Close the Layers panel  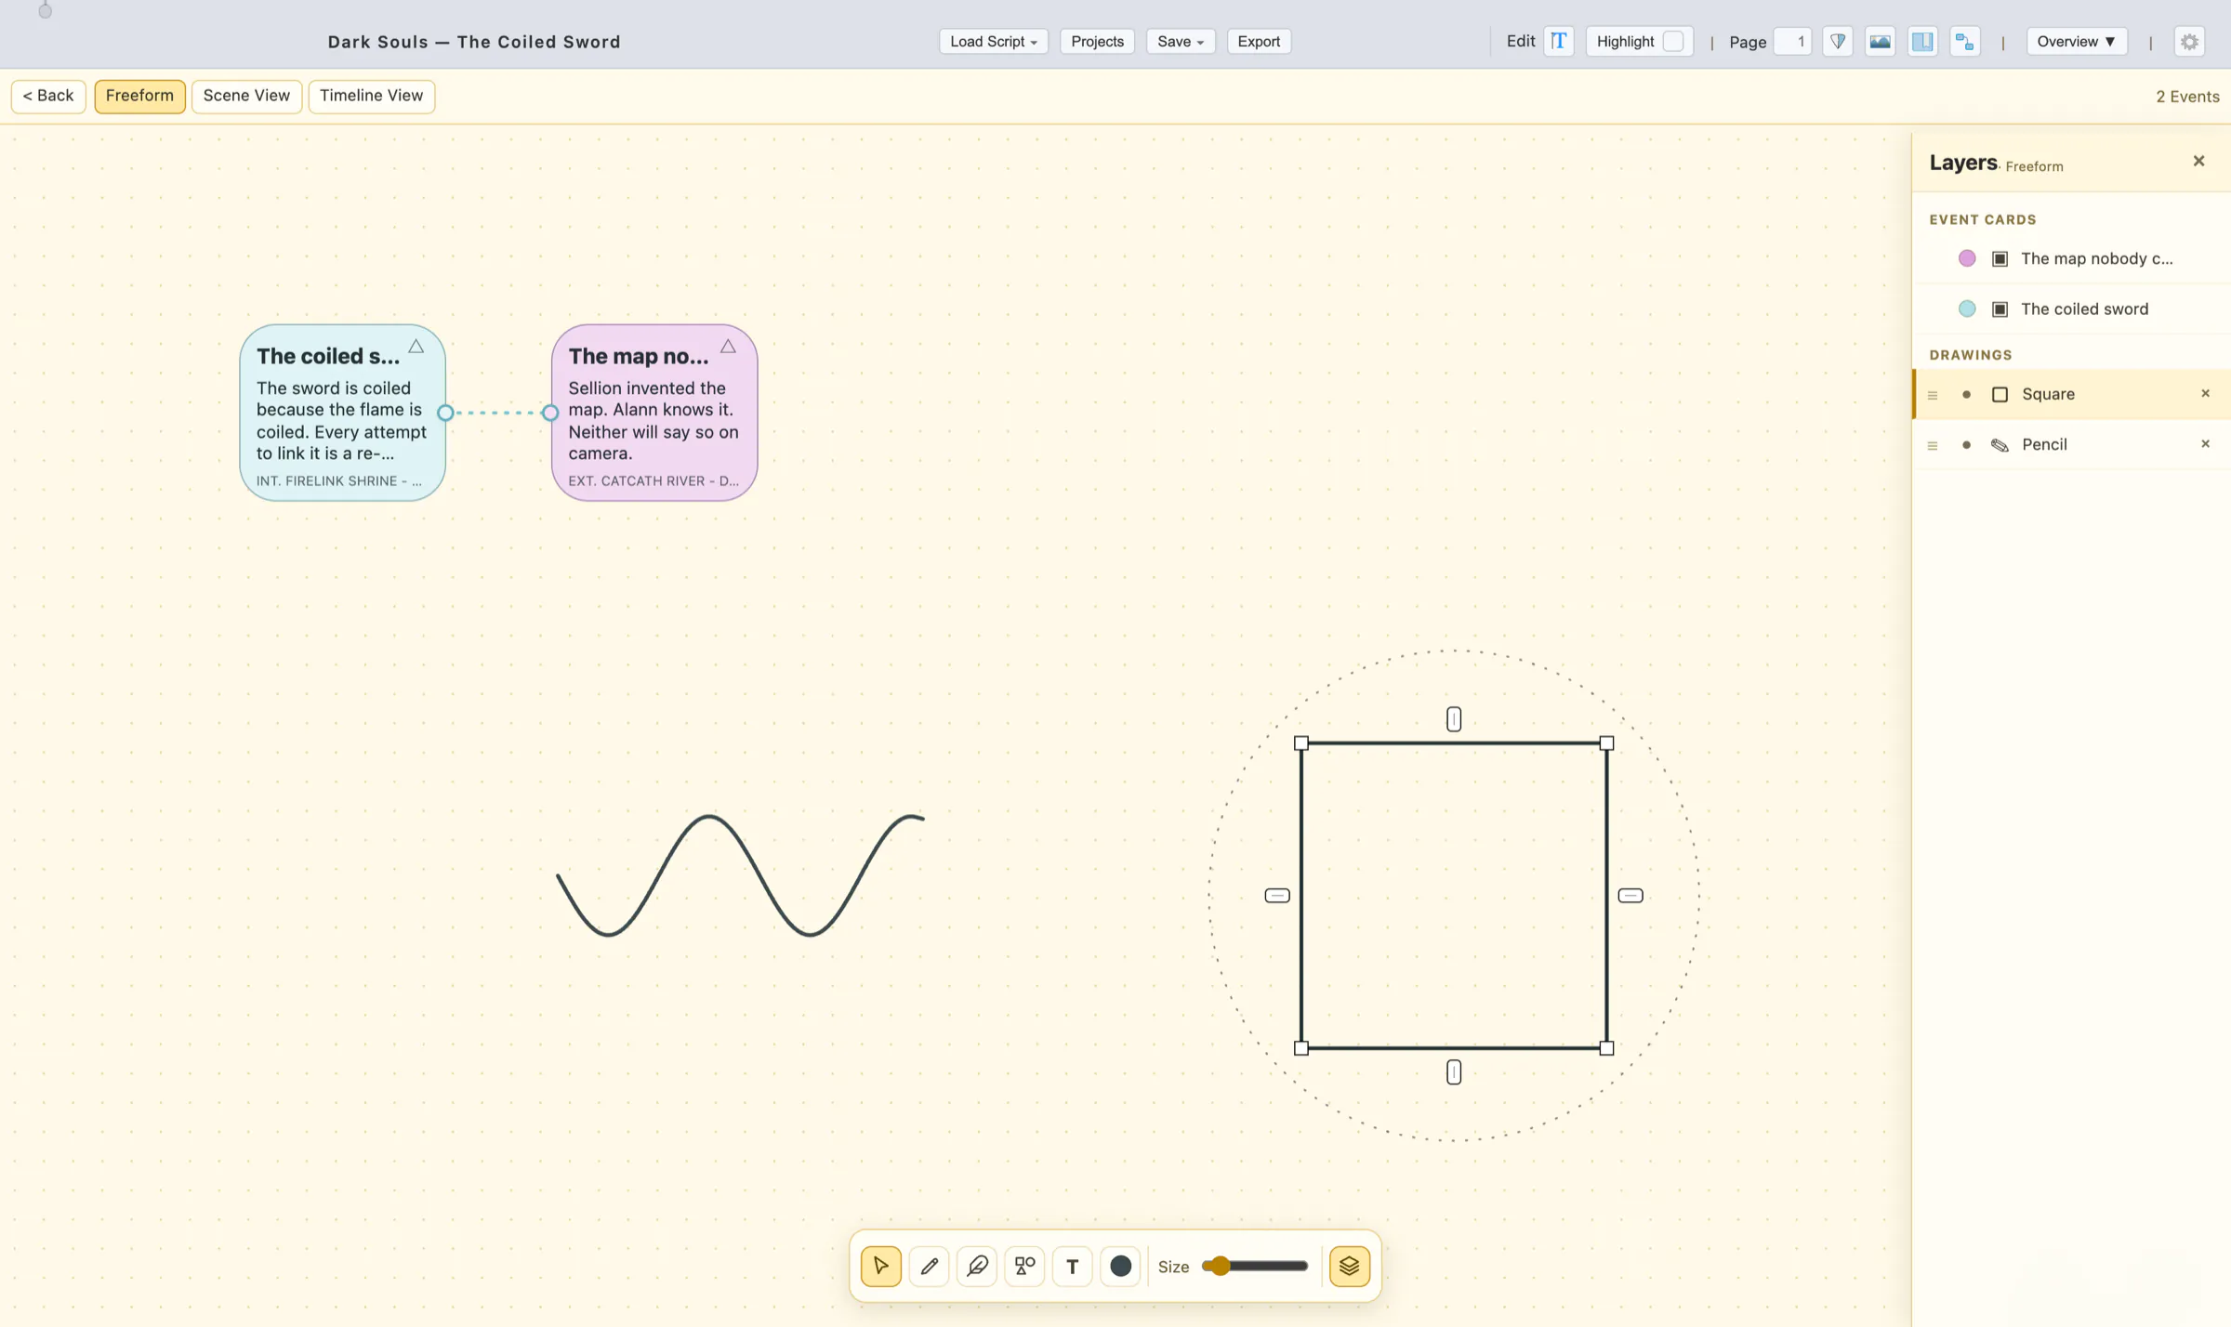(x=2198, y=161)
